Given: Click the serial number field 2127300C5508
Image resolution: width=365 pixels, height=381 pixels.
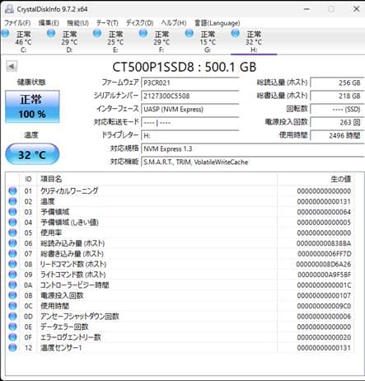Looking at the screenshot, I should pyautogui.click(x=190, y=96).
